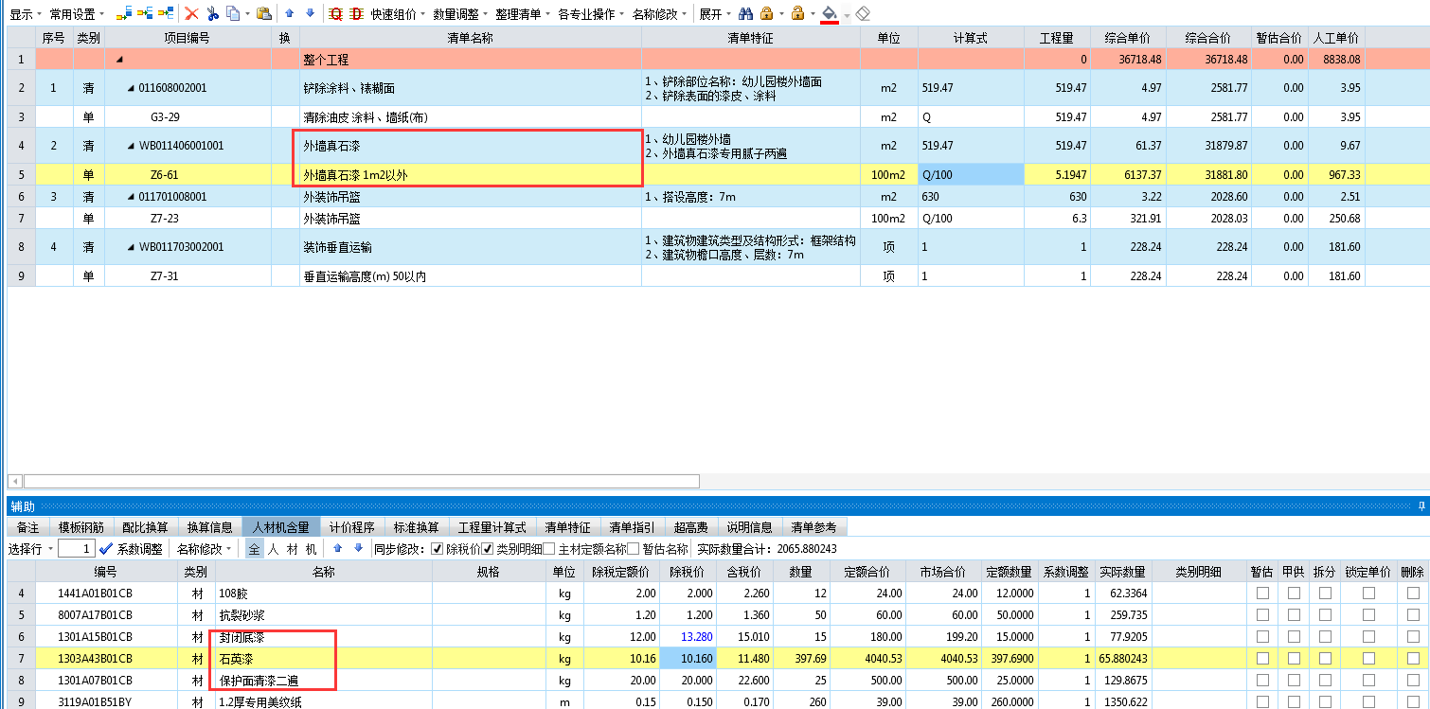This screenshot has height=709, width=1430.
Task: Check 锁定单价 box for 封闭底漆 row
Action: (1368, 637)
